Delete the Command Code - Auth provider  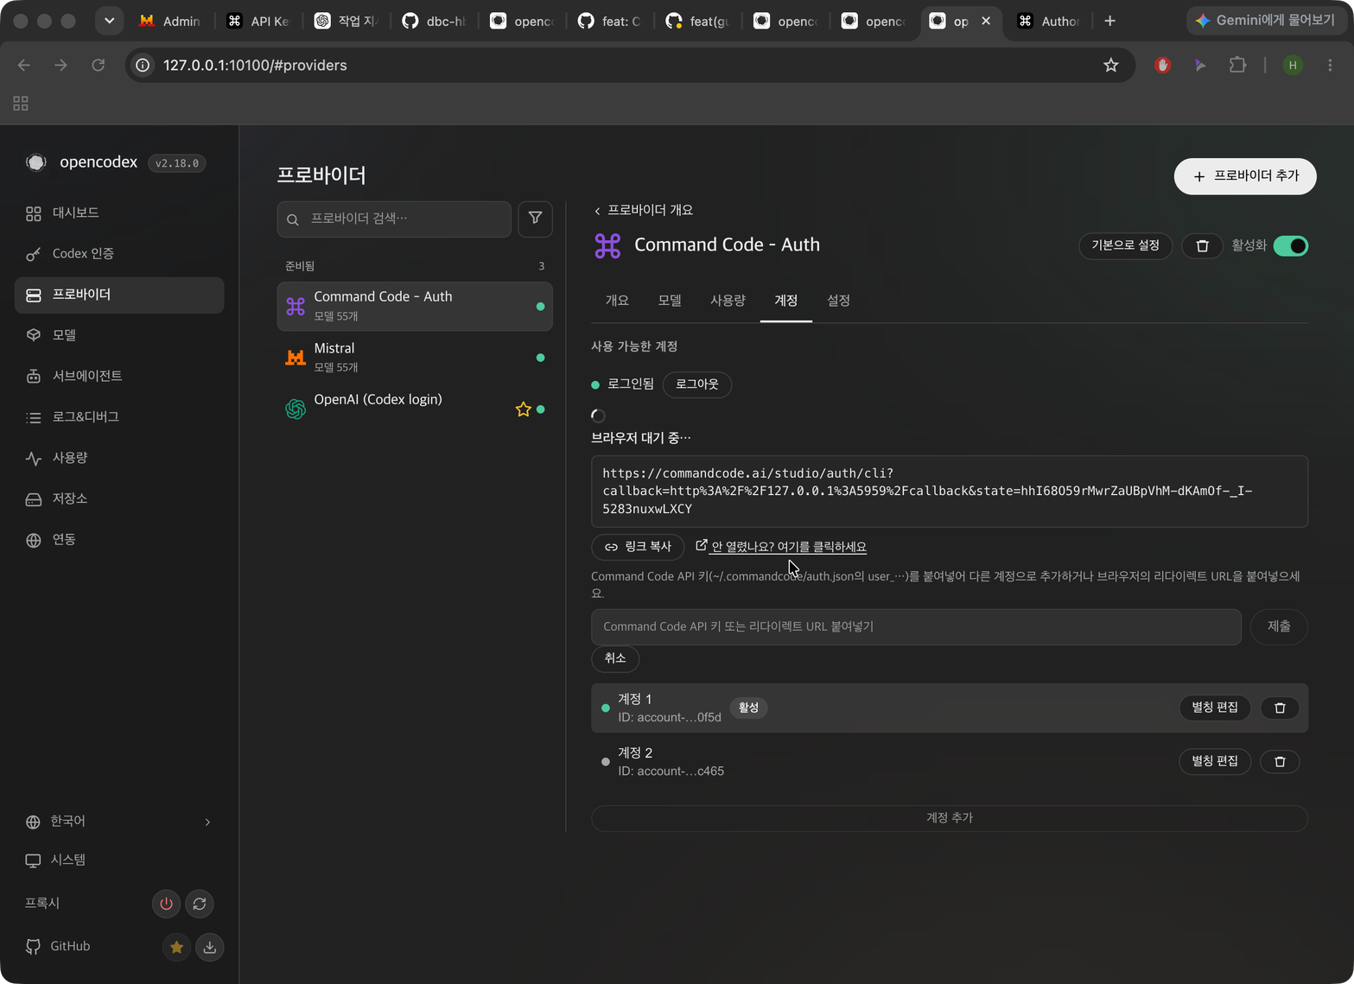pos(1202,246)
